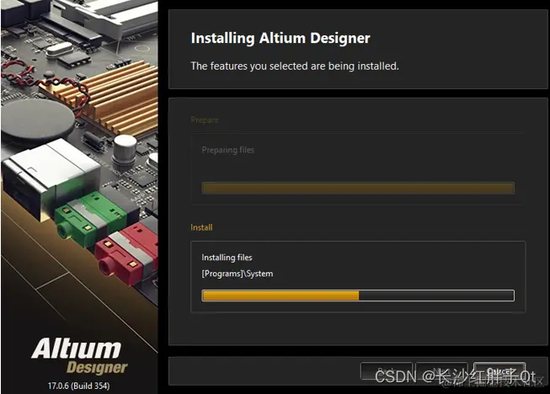Click the gold Designer logo word
Screen dimensions: 550x394
click(97, 368)
